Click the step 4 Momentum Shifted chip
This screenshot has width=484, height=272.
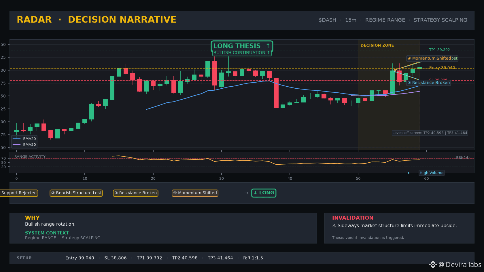pos(195,193)
